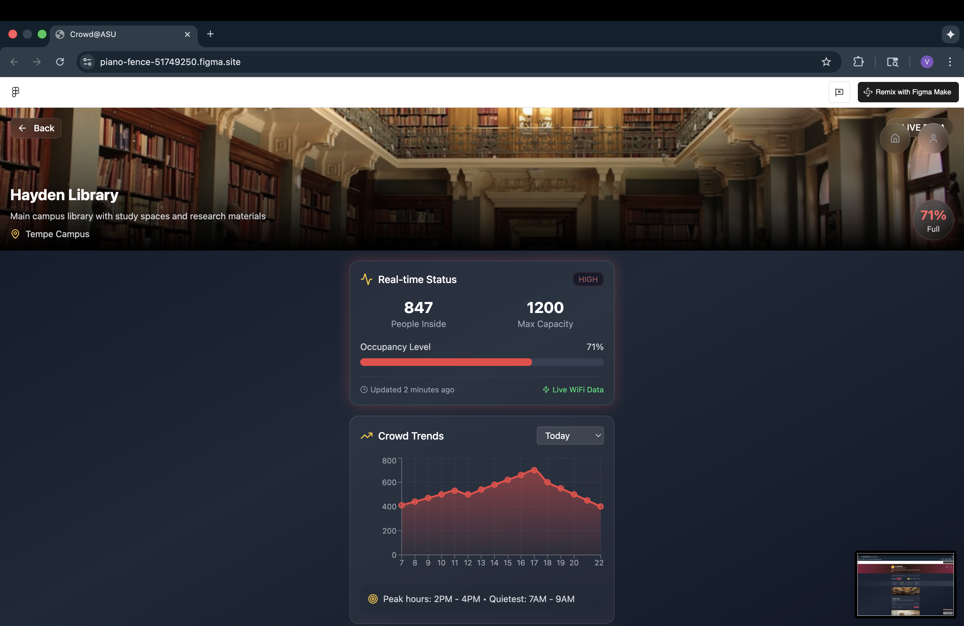
Task: Bookmark page with star icon
Action: coord(826,62)
